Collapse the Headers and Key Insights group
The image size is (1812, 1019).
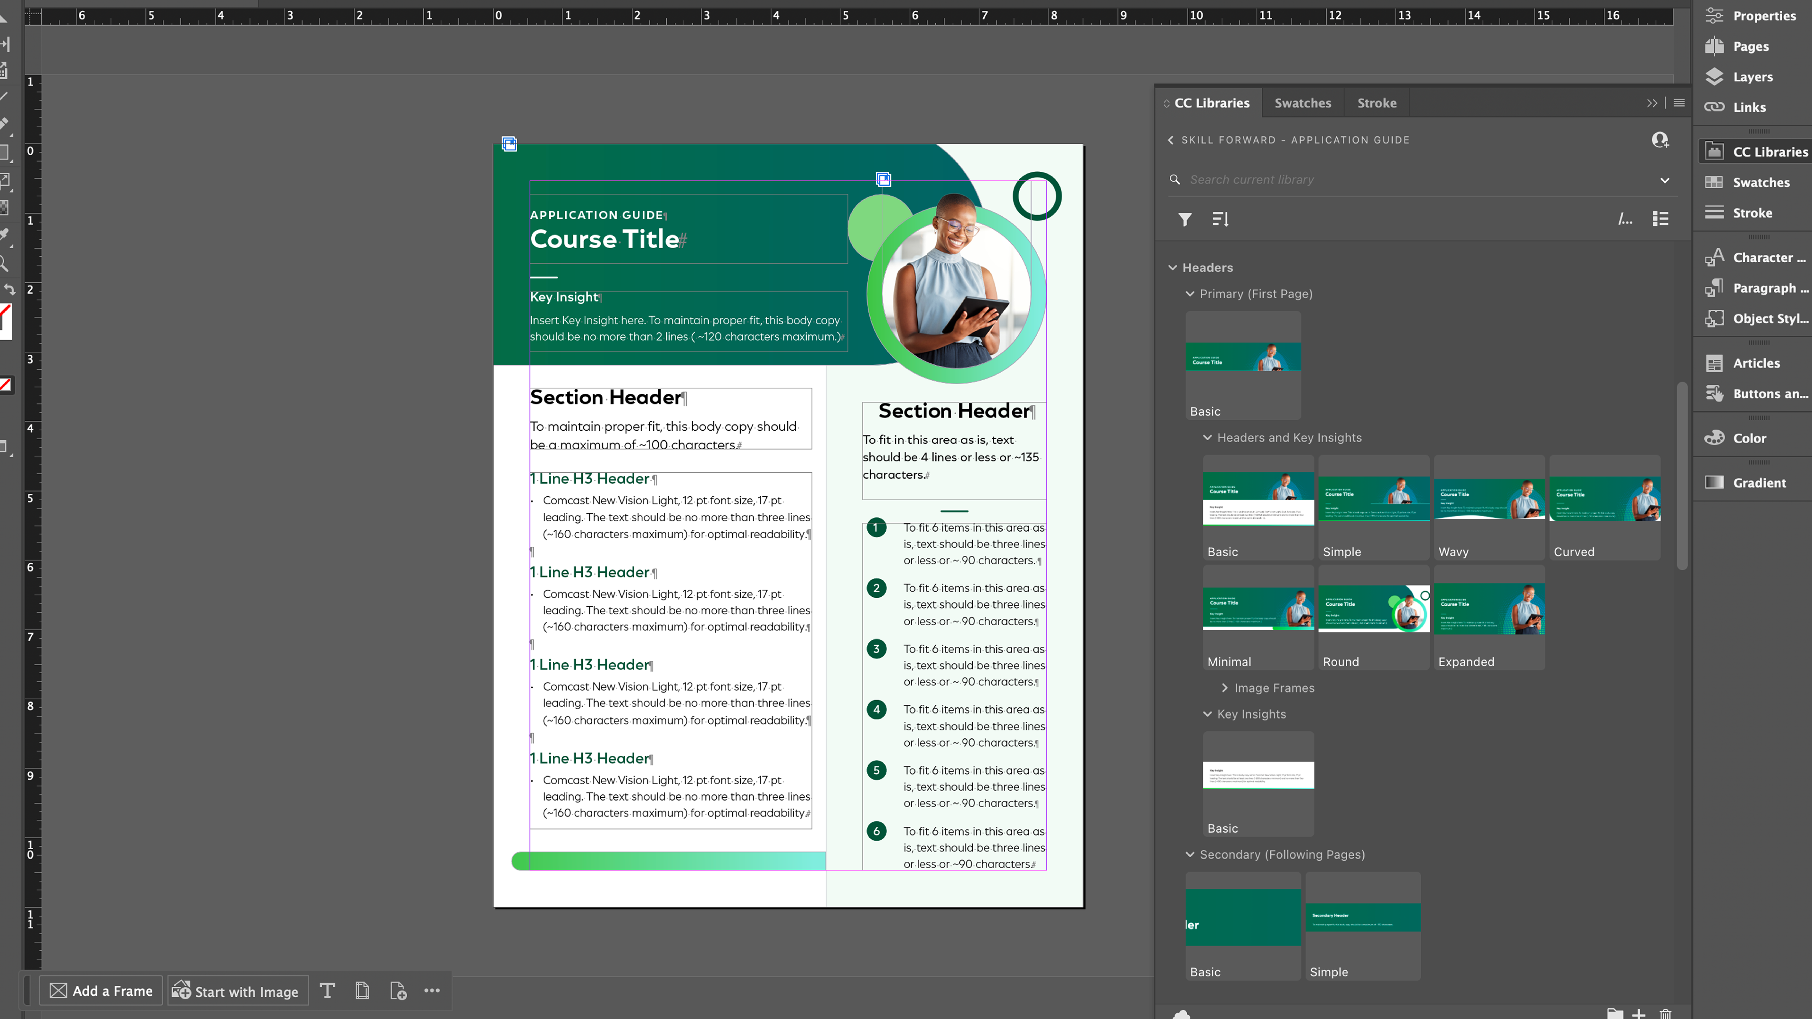pos(1207,437)
